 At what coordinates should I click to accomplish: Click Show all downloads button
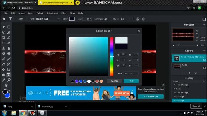(x=196, y=106)
